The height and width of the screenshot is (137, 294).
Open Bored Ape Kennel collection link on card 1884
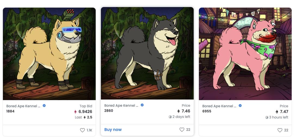pyautogui.click(x=23, y=106)
